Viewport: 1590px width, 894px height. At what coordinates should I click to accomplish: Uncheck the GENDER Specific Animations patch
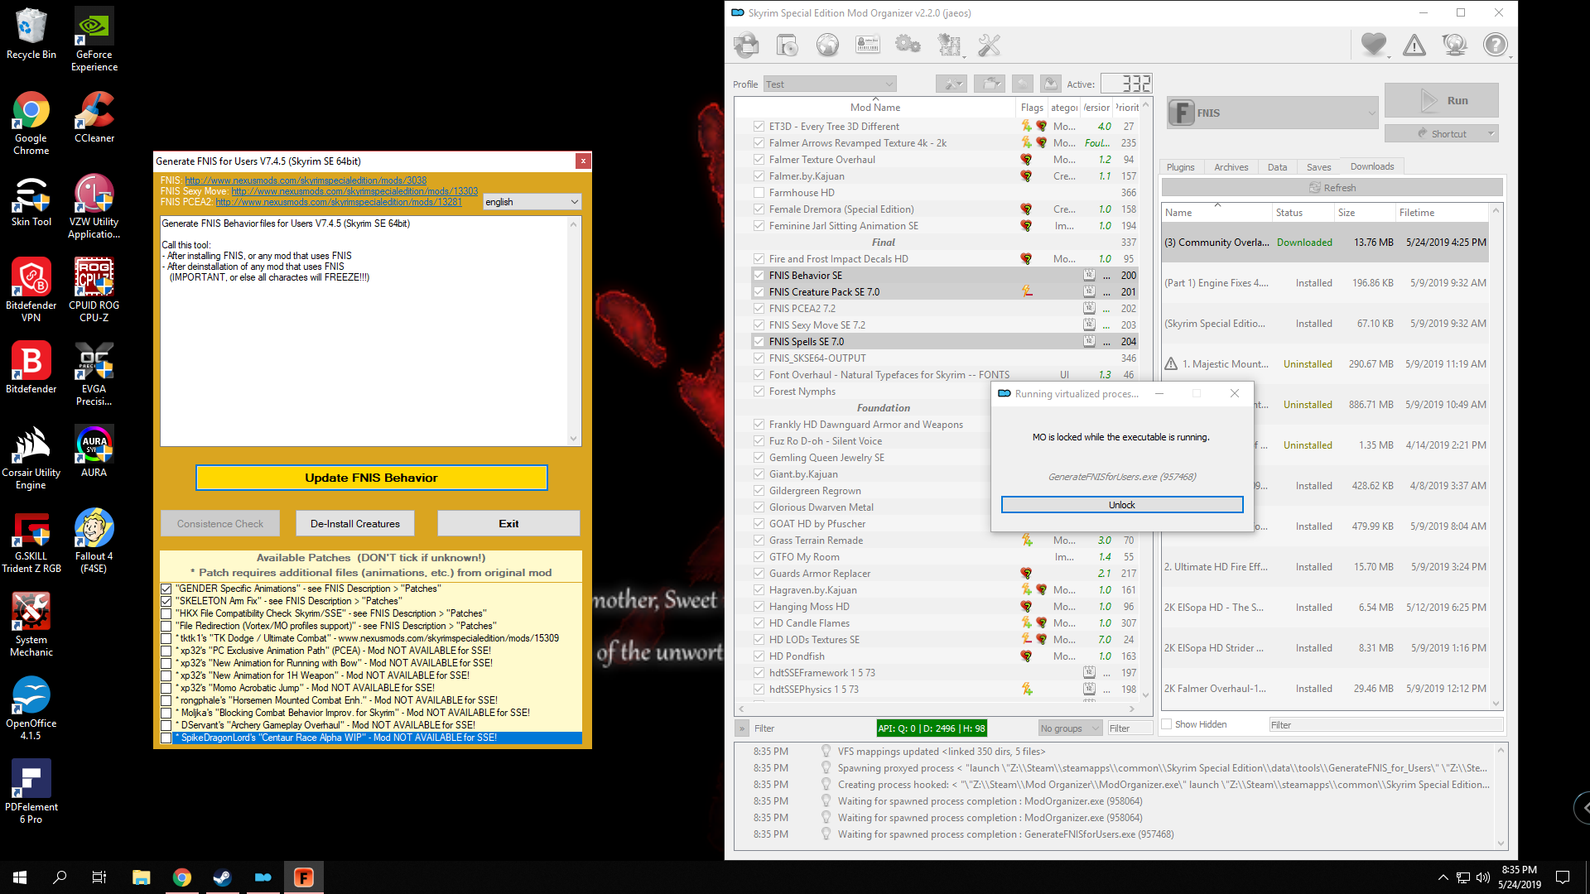click(x=166, y=589)
